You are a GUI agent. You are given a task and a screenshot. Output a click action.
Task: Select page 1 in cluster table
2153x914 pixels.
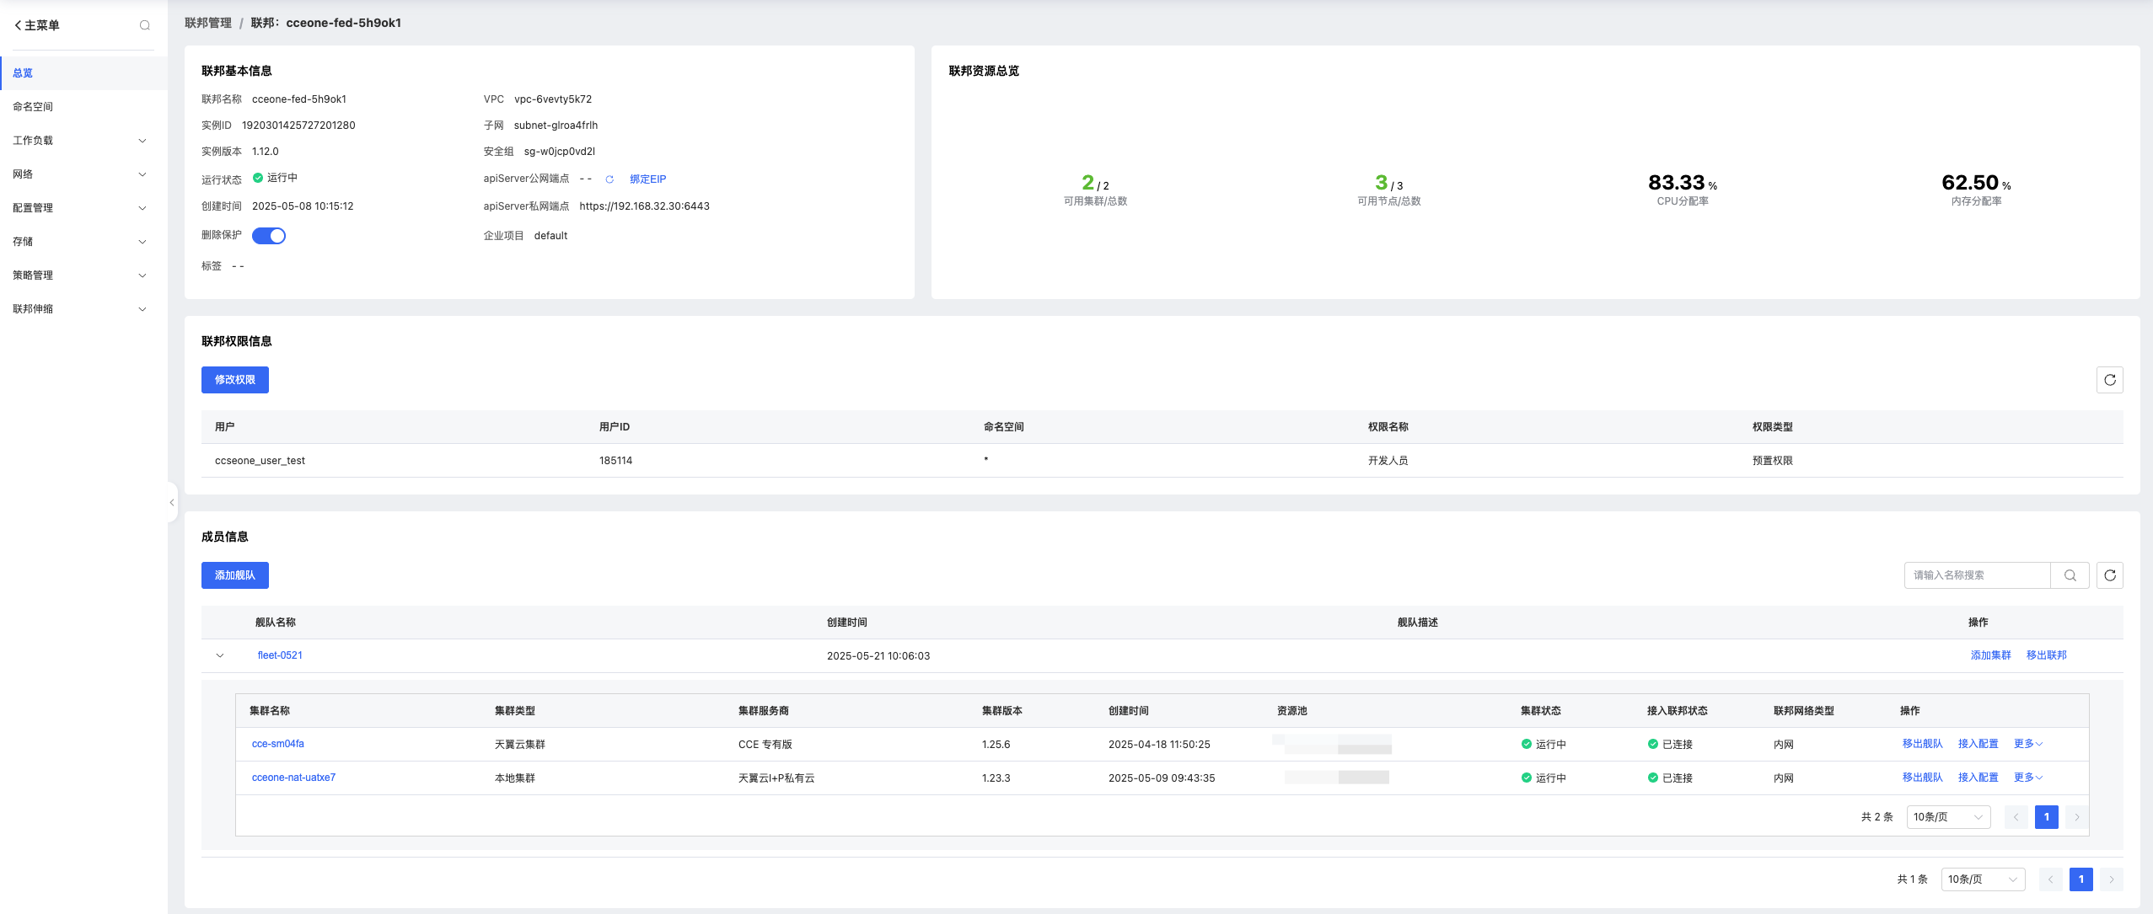click(x=2046, y=817)
